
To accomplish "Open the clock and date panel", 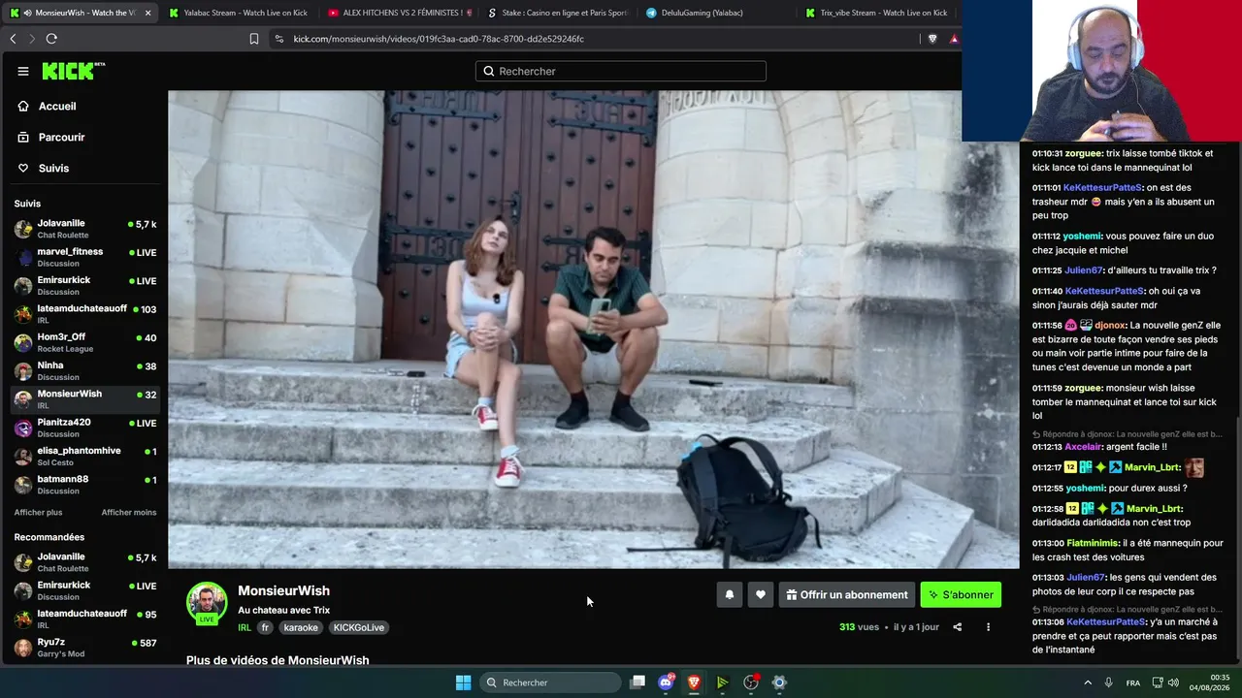I will (1210, 682).
